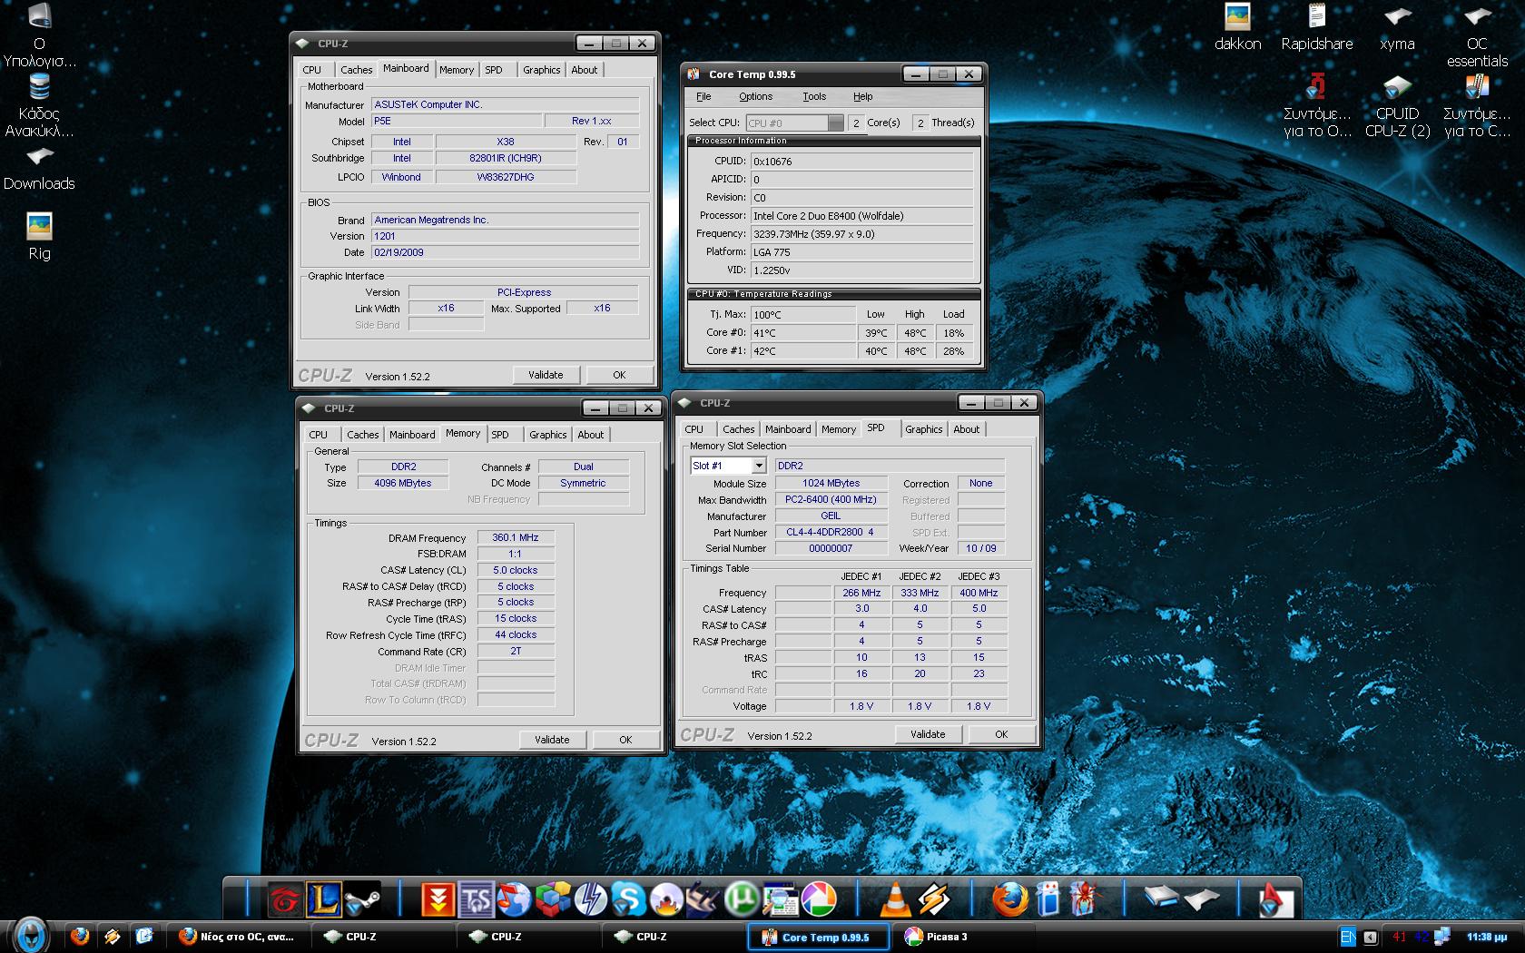Open Firefox quick launch icon in taskbar
Viewport: 1525px width, 953px height.
pos(80,936)
